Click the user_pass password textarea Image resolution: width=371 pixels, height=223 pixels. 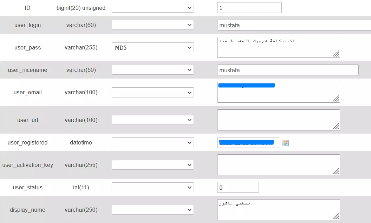point(279,47)
